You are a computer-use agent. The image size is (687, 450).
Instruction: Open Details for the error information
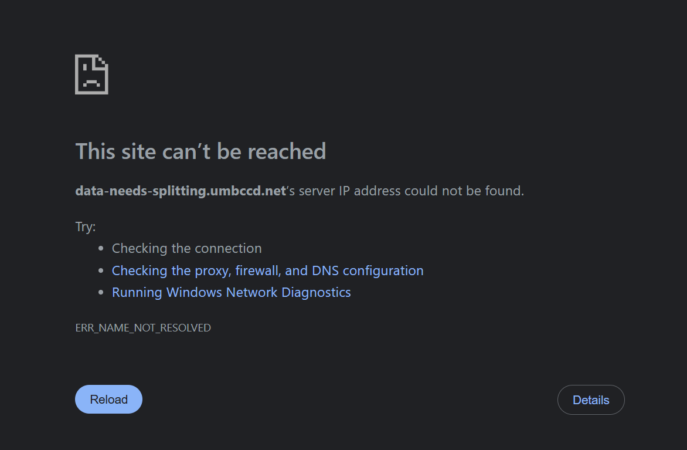coord(591,400)
